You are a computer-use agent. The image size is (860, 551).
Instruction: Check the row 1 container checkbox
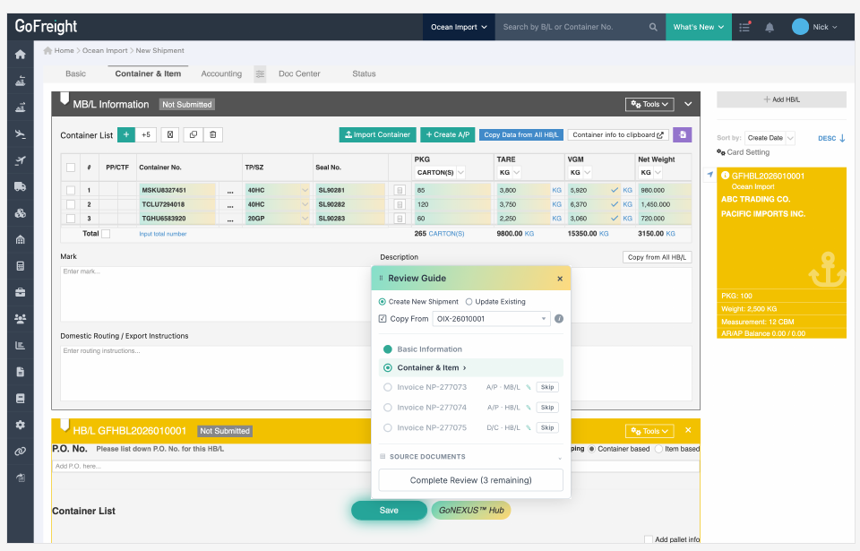71,191
